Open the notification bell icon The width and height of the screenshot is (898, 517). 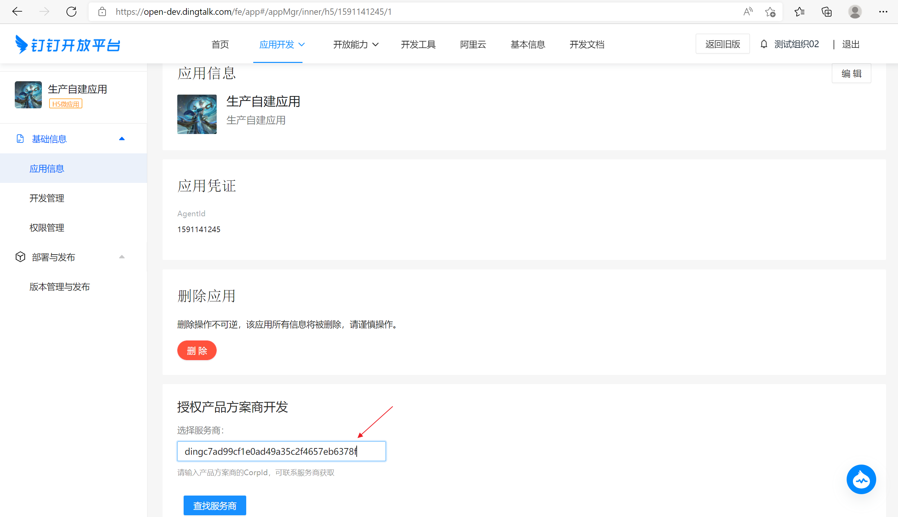click(764, 44)
